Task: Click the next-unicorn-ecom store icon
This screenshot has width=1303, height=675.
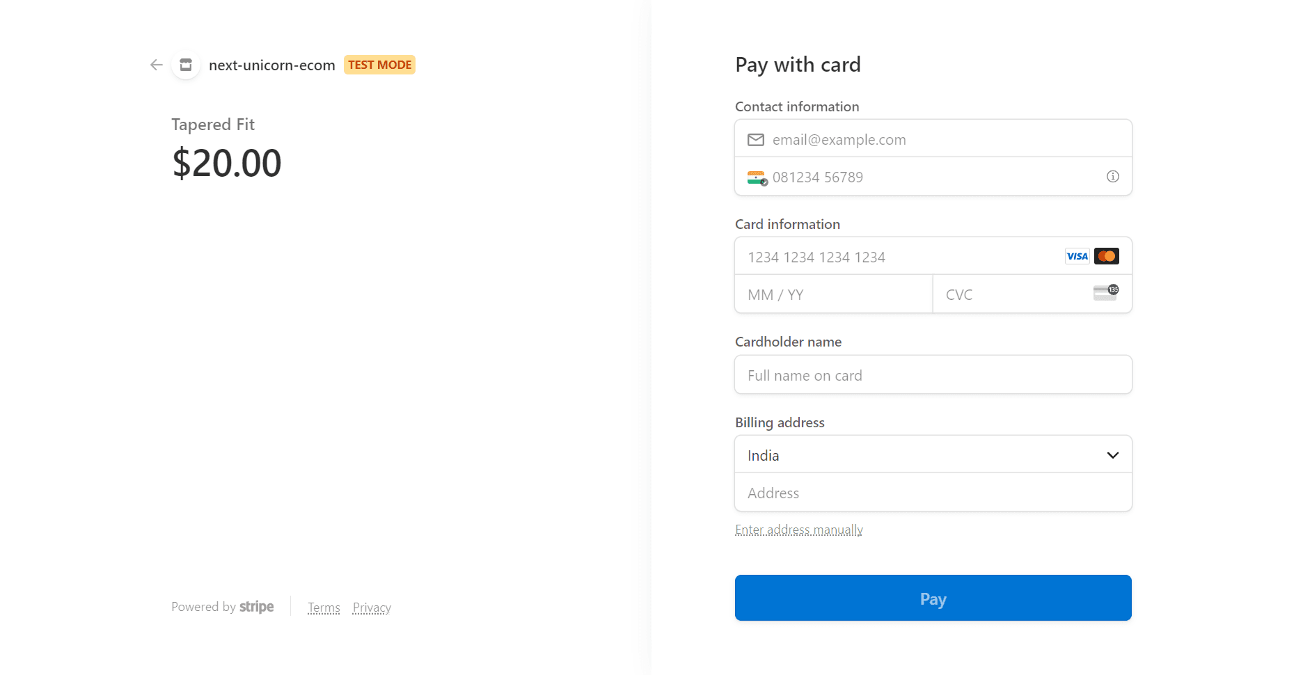Action: (186, 65)
